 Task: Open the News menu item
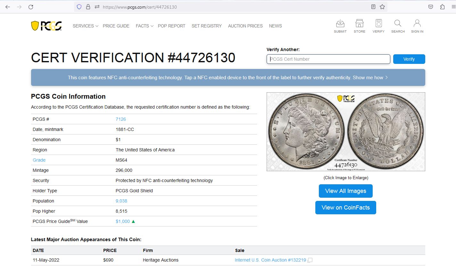(275, 26)
